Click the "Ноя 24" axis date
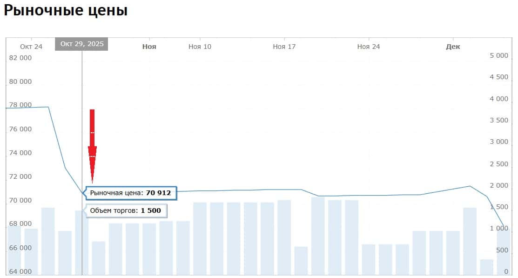This screenshot has width=518, height=278. (x=369, y=47)
